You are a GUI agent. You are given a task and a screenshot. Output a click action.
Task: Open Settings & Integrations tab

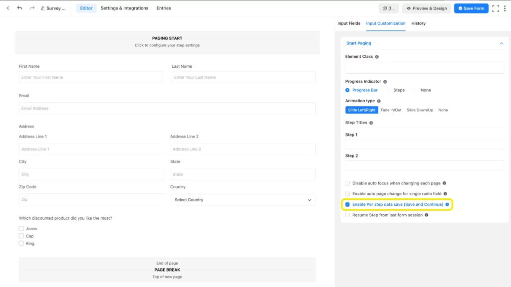point(124,8)
